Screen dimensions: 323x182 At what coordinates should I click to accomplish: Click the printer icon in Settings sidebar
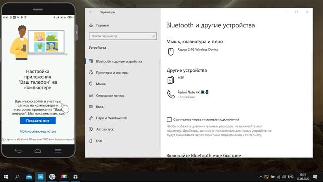91,72
